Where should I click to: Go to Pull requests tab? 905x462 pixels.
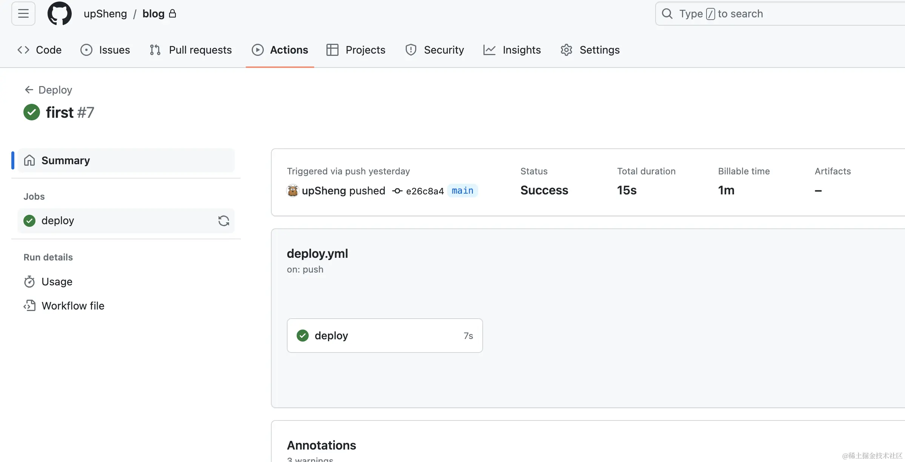(x=191, y=50)
